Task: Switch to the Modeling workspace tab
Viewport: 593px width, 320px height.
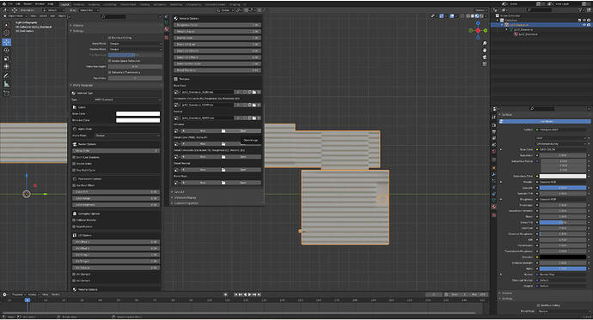Action: tap(79, 4)
